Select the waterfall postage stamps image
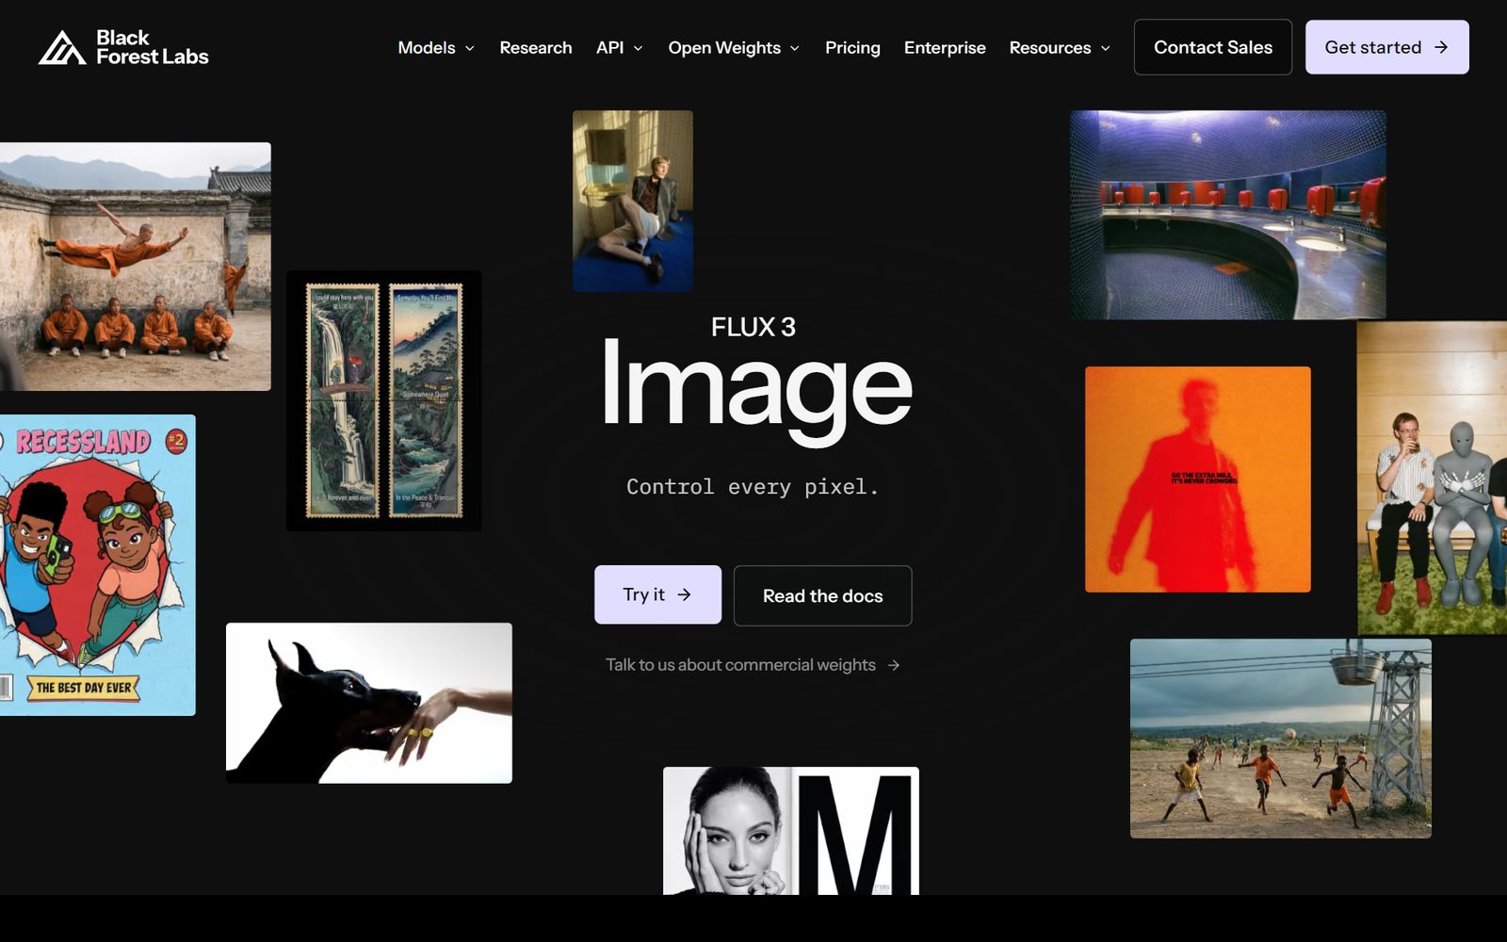The image size is (1507, 942). [384, 401]
